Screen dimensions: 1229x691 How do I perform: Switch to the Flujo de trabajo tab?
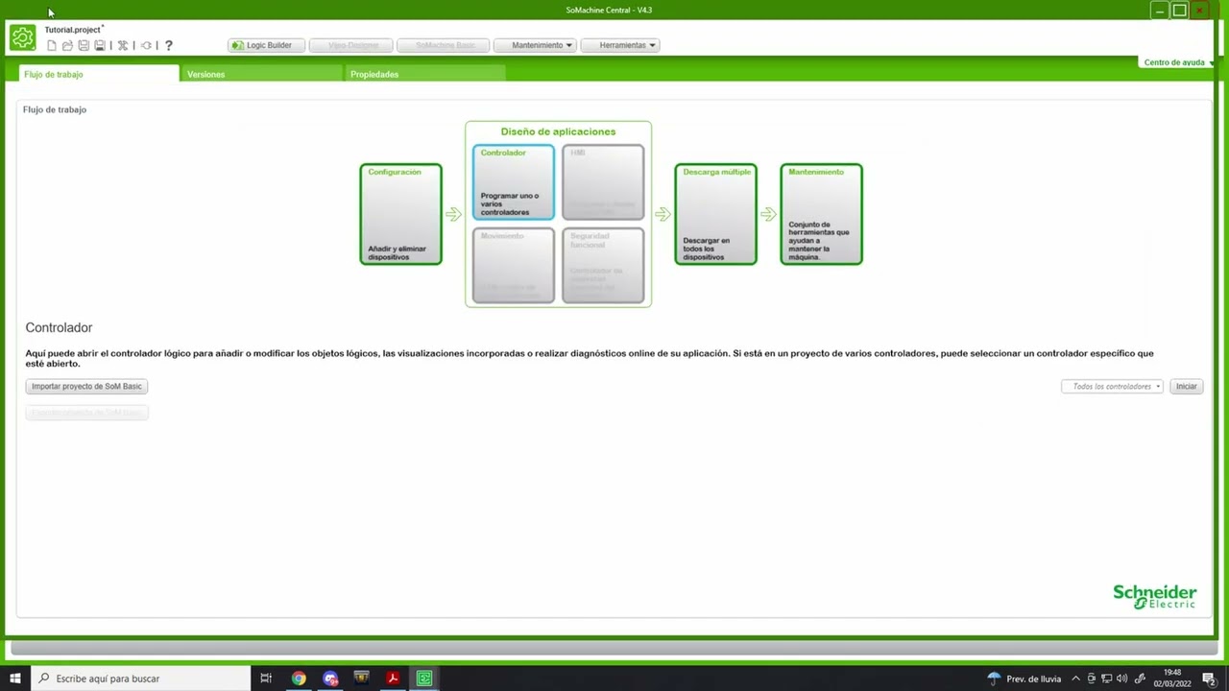coord(98,74)
